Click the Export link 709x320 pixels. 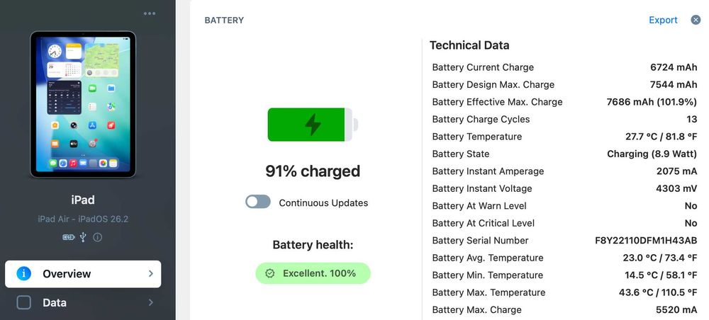click(x=663, y=20)
